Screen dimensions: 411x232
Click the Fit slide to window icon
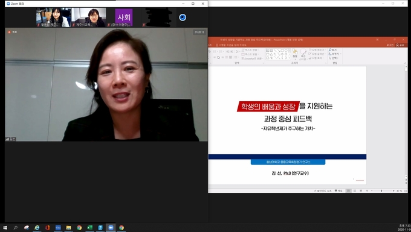coord(406,190)
